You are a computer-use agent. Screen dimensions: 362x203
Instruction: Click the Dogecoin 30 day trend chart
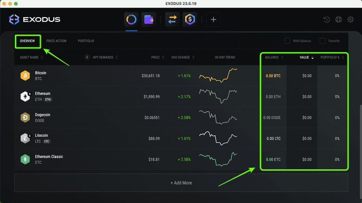pyautogui.click(x=218, y=117)
